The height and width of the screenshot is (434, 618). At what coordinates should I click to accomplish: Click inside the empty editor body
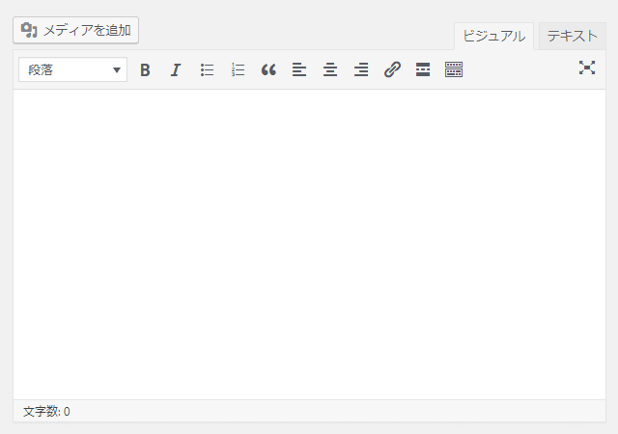(309, 244)
